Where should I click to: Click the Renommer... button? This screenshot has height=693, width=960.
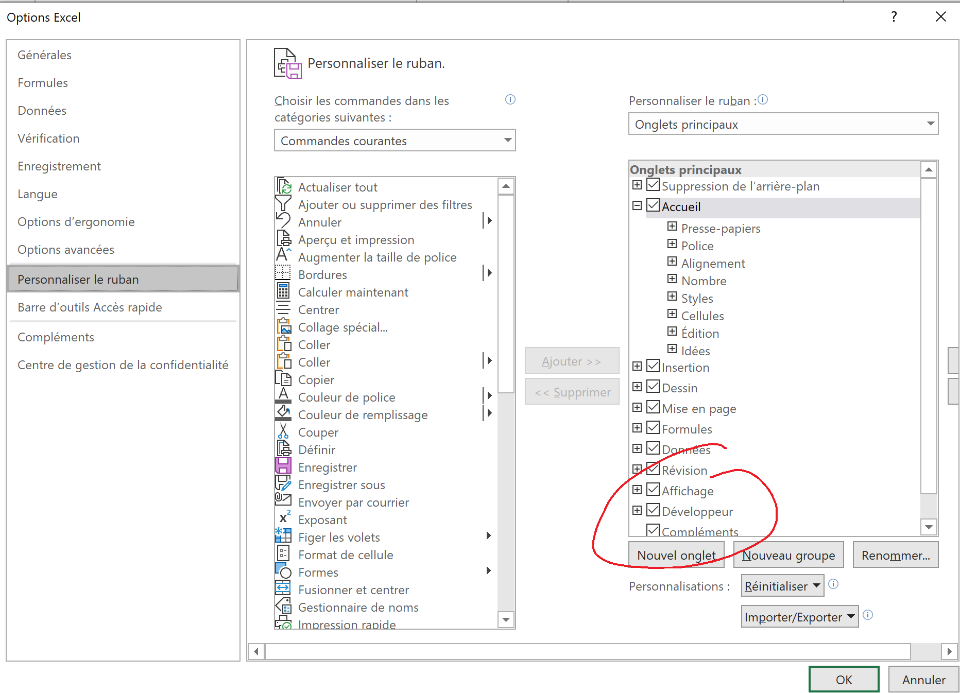(896, 555)
